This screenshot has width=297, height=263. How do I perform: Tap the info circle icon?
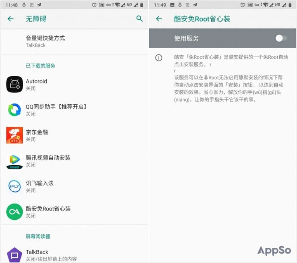159,57
